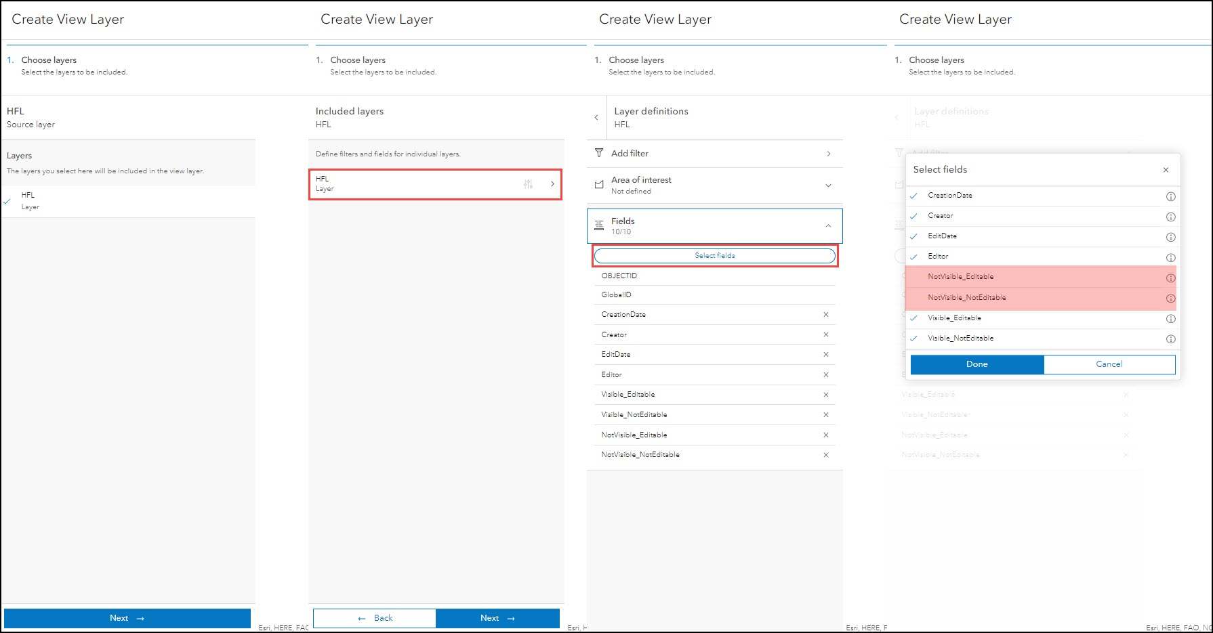Click the back chevron beside Layer definitions
The width and height of the screenshot is (1213, 633).
point(596,118)
